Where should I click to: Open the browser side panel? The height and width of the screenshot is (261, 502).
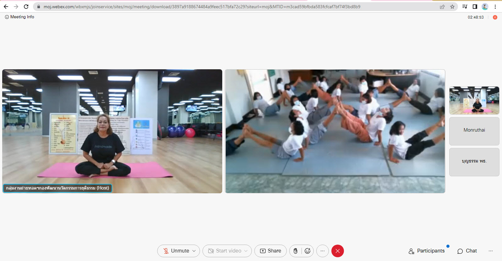pos(475,7)
